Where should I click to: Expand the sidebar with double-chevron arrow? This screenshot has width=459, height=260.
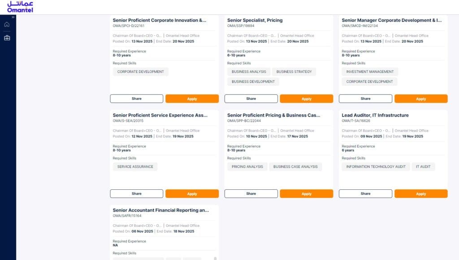[x=13, y=17]
